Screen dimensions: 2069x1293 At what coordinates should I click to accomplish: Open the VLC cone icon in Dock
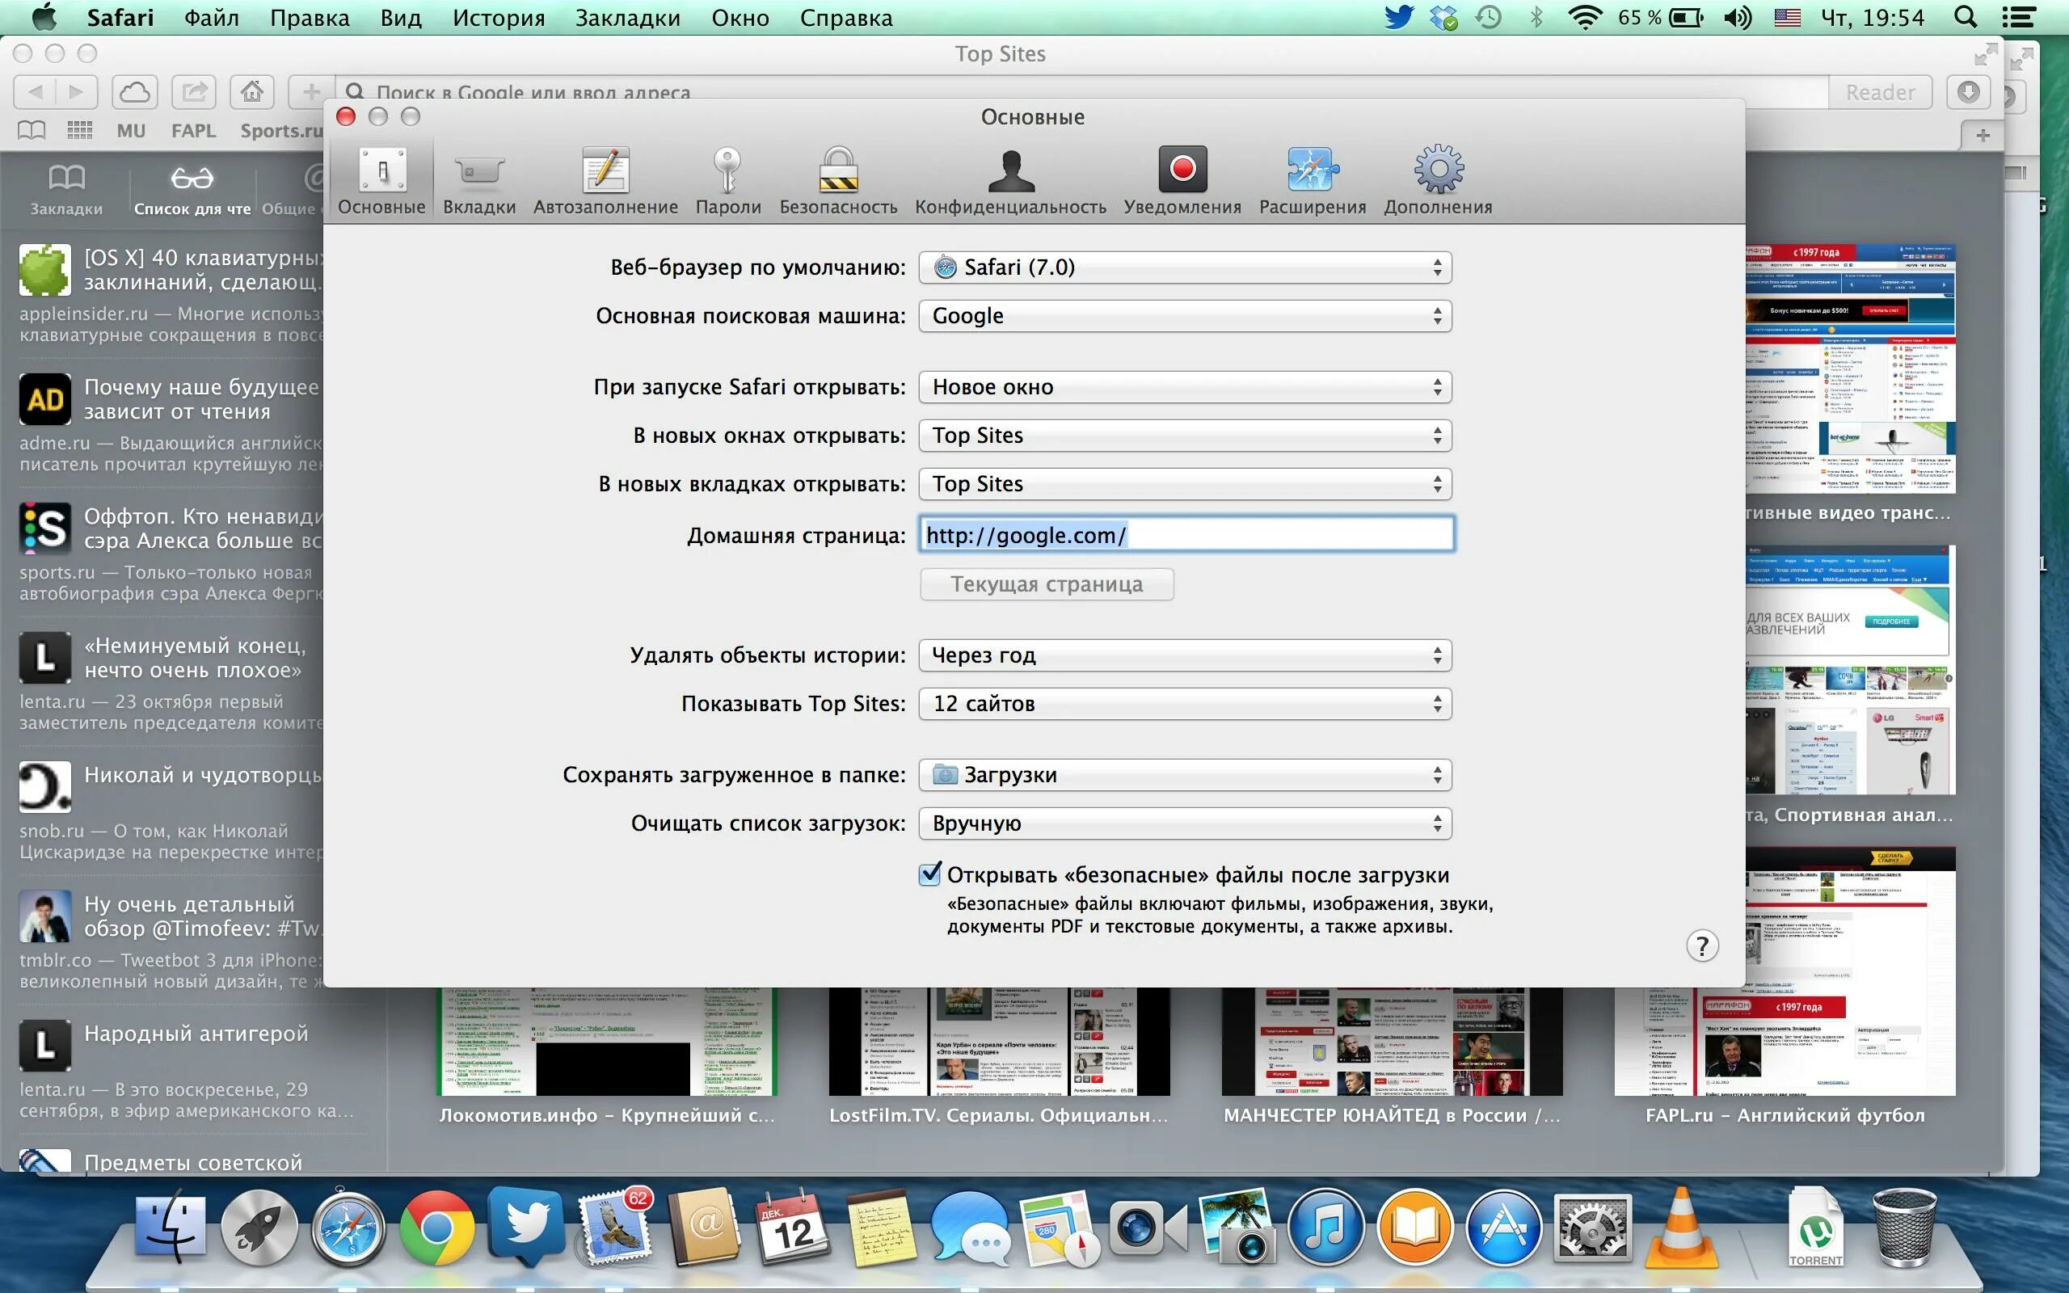[x=1680, y=1228]
